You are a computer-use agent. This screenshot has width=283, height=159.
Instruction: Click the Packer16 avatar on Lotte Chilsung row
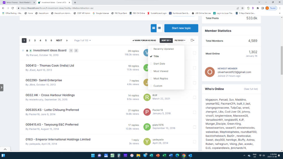pos(147,112)
